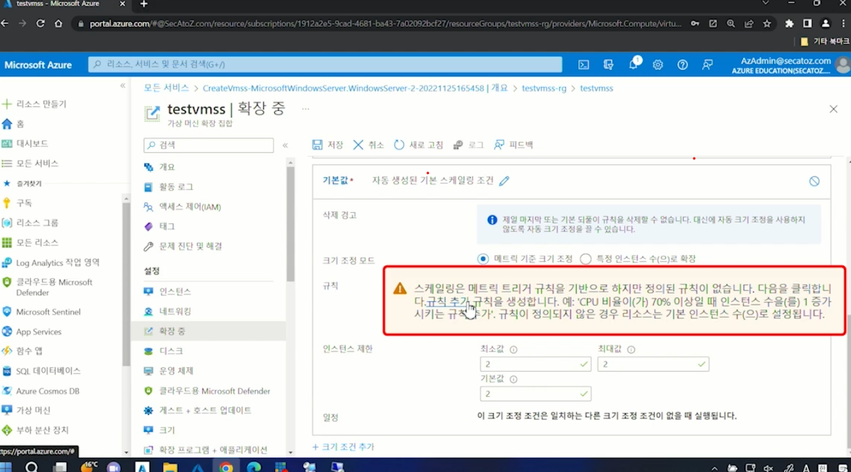
Task: Click the 최대값 instance input
Action: (653, 364)
